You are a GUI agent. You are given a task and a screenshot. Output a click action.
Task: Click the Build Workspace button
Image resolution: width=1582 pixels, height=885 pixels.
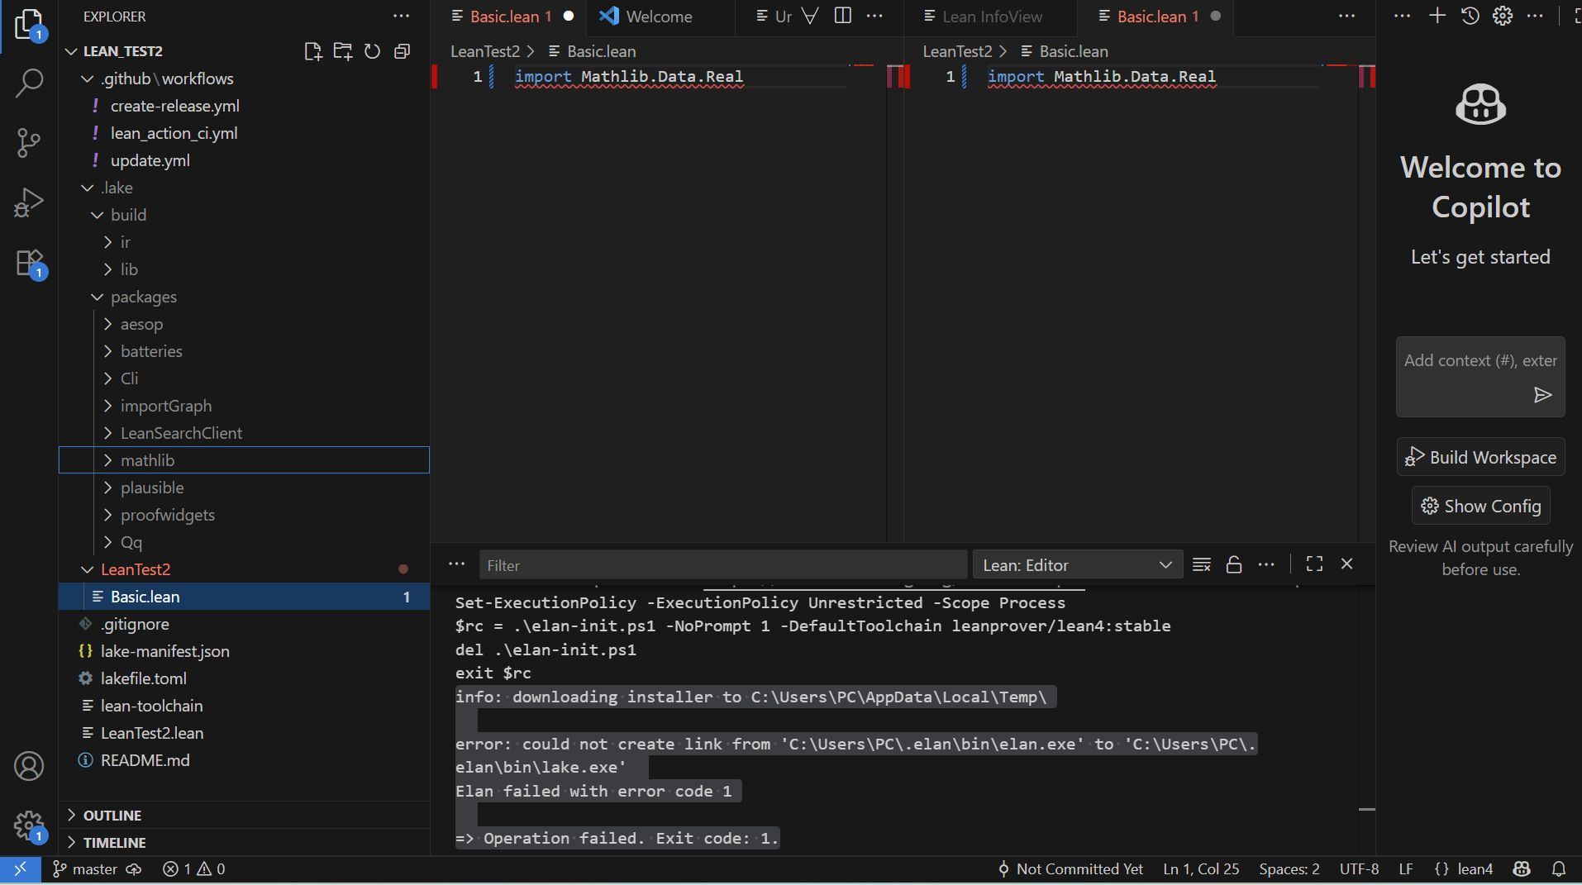point(1480,457)
